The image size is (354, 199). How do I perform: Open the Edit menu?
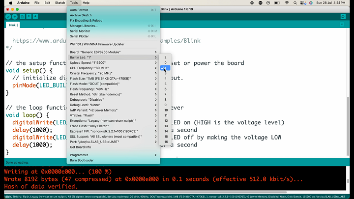[x=47, y=3]
